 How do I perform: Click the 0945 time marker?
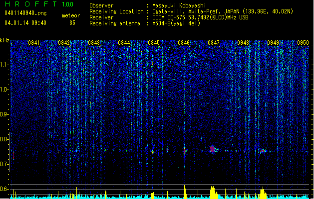tap(154, 43)
